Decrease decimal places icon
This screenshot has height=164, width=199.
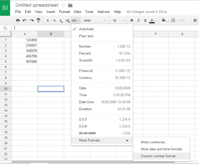pos(61,20)
